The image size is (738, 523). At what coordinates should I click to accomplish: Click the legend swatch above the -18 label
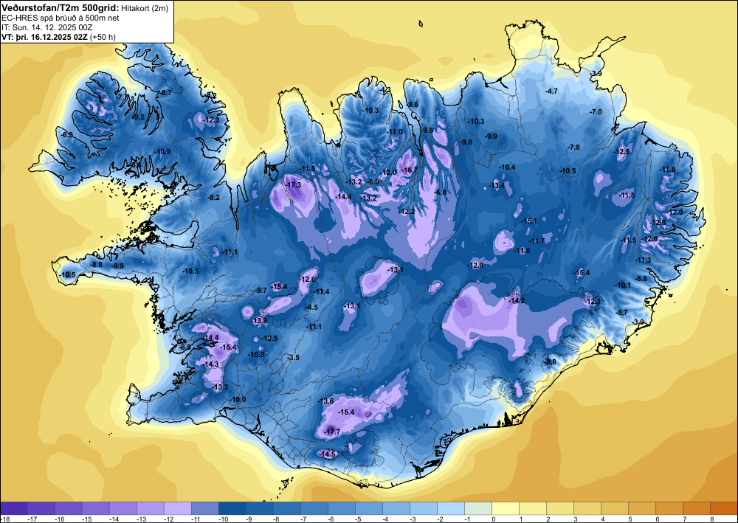coord(13,508)
